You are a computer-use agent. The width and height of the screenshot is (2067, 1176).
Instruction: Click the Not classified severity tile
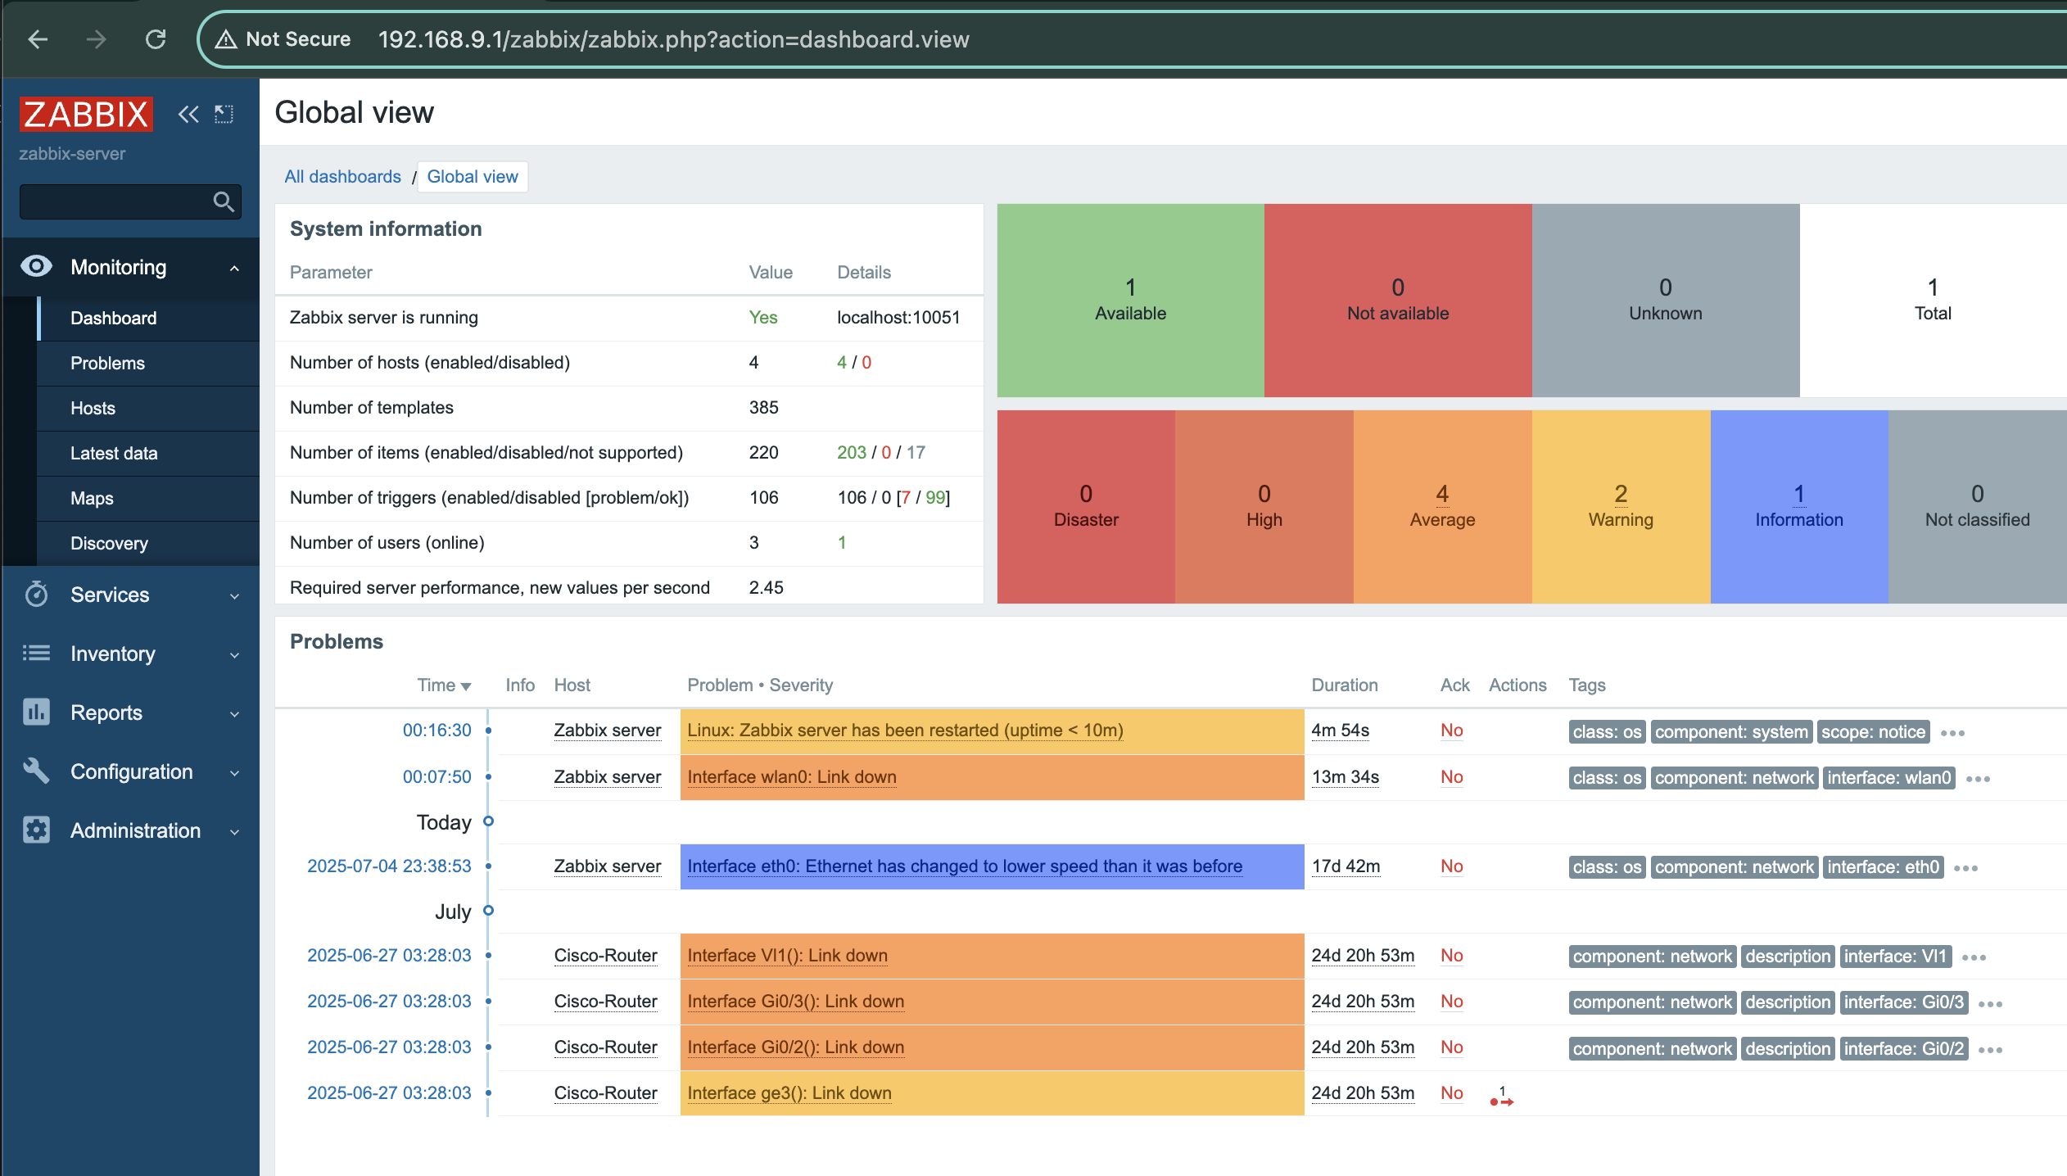click(1977, 506)
